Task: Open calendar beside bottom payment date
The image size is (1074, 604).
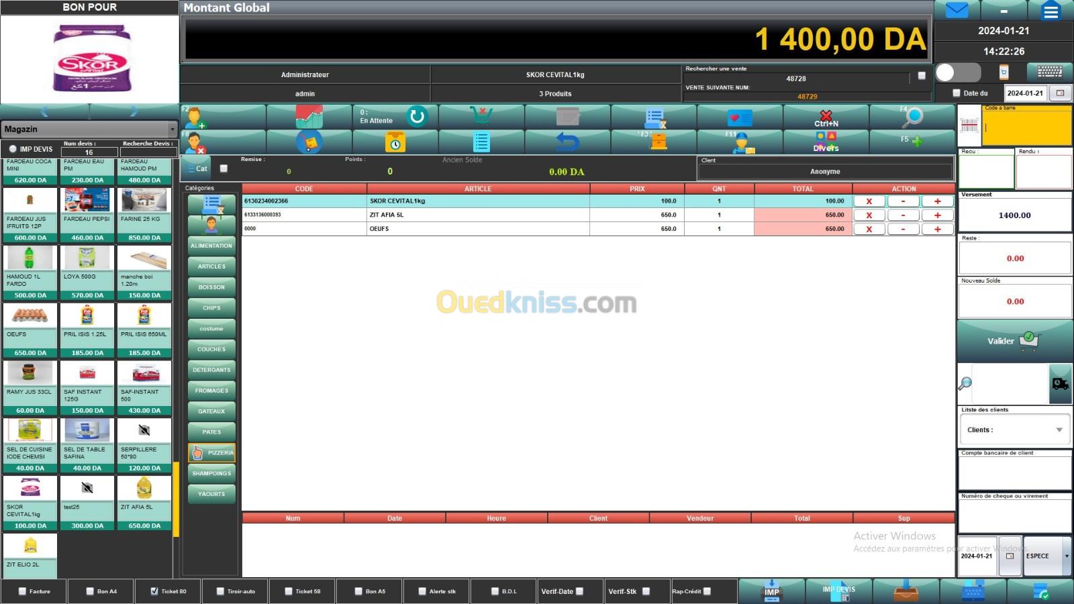Action: [1010, 556]
